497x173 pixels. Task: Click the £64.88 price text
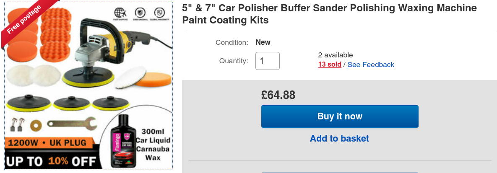[x=278, y=95]
